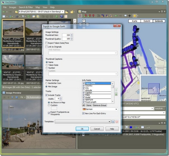Open the custom caption dropdown
The image size is (169, 156).
(x=116, y=74)
